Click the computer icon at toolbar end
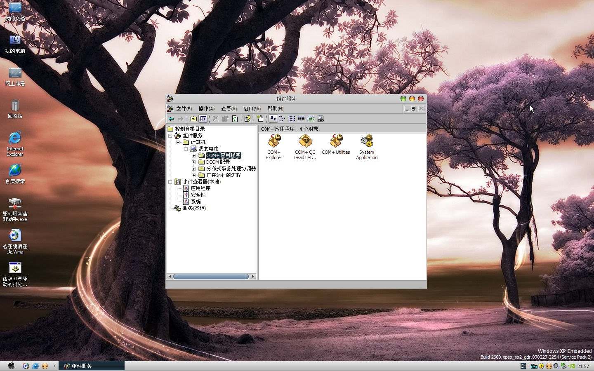This screenshot has height=371, width=594. coord(321,119)
